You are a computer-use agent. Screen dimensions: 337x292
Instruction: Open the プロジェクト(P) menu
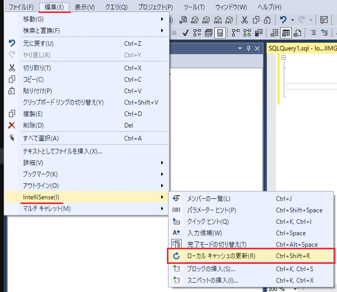155,7
